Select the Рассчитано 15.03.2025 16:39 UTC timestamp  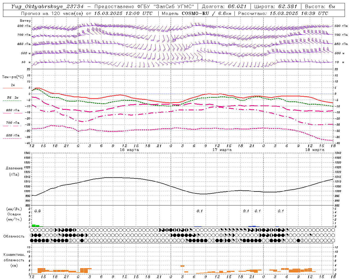pos(283,13)
